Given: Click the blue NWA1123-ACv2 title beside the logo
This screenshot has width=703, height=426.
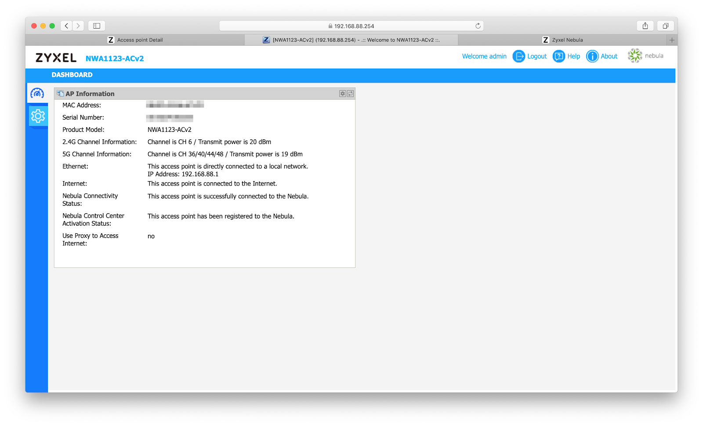Looking at the screenshot, I should 115,58.
